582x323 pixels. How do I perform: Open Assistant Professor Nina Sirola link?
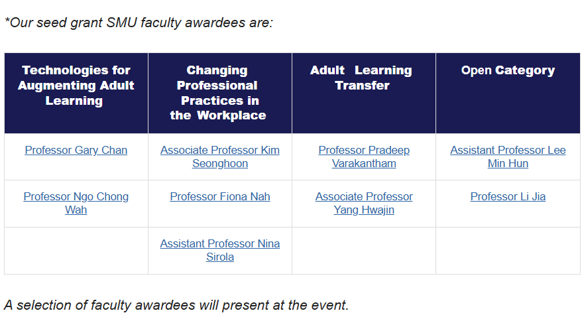[220, 250]
